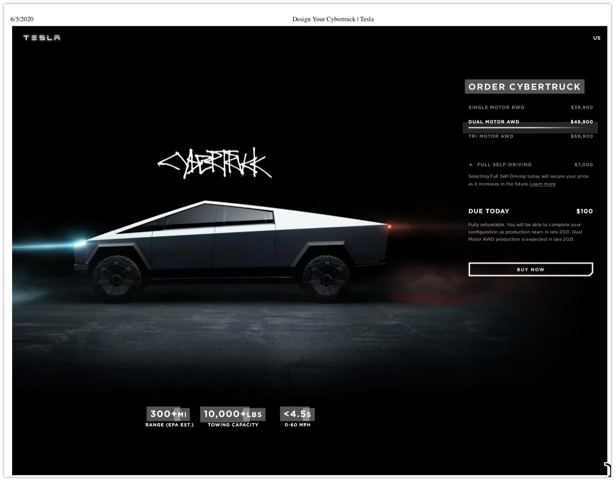This screenshot has height=481, width=615.
Task: Add Full Self-Driving with plus icon
Action: (471, 165)
